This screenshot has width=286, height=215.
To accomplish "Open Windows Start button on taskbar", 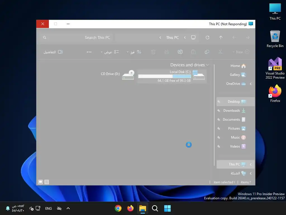I will tap(167, 208).
